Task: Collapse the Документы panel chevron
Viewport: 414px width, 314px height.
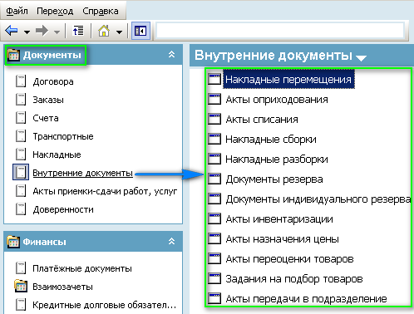Action: click(172, 54)
